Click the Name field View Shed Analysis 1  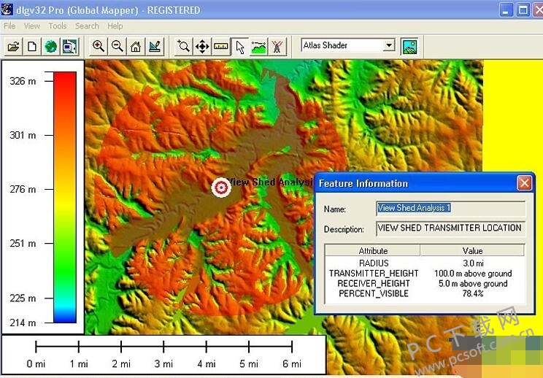coord(450,208)
